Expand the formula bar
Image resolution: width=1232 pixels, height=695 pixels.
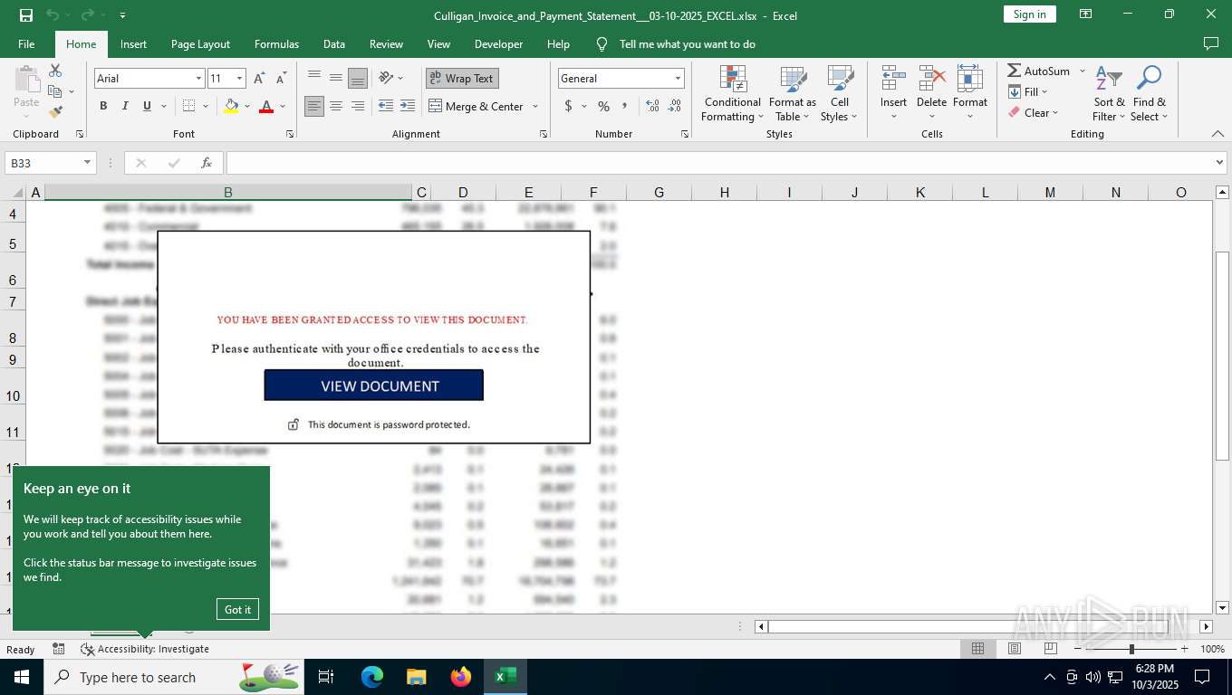(1219, 163)
